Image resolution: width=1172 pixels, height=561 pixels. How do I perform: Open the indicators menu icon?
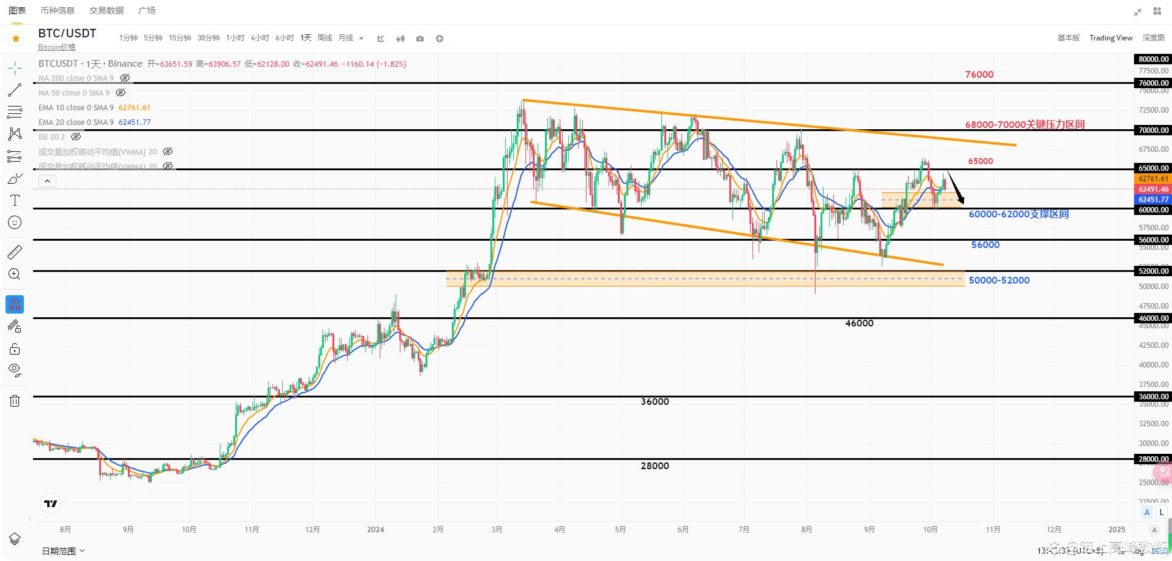point(381,39)
